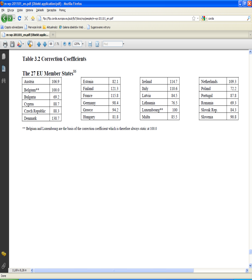Open the Pages thumbnails side panel icon

click(x=4, y=56)
